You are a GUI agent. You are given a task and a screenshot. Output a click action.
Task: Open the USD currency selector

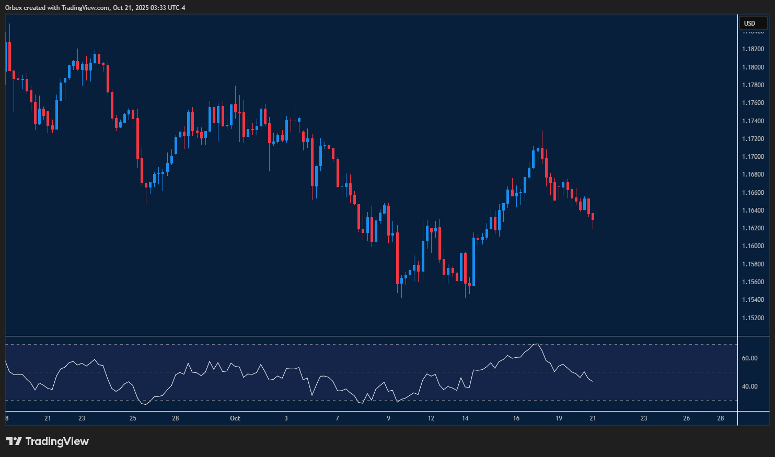[752, 23]
